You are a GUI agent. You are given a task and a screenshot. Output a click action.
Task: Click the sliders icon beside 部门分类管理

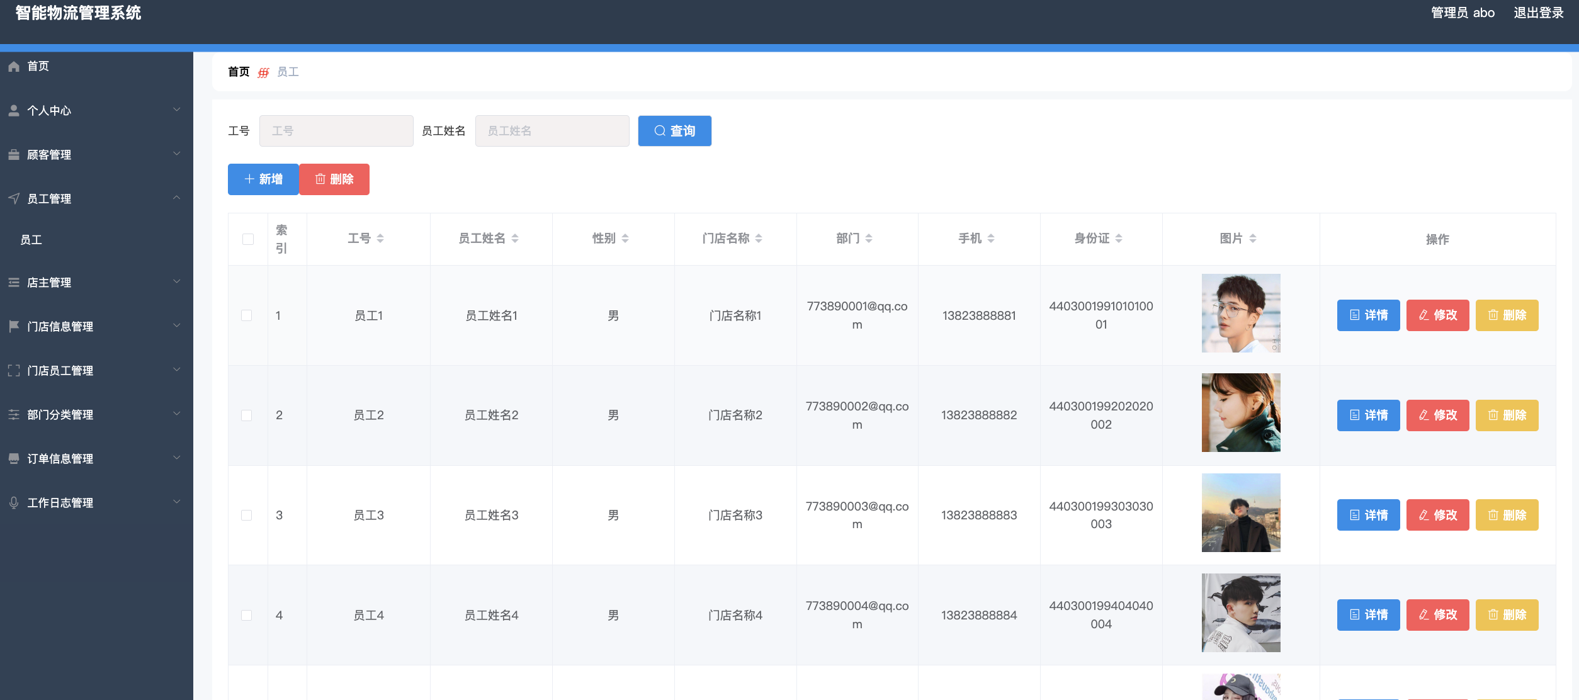(14, 414)
